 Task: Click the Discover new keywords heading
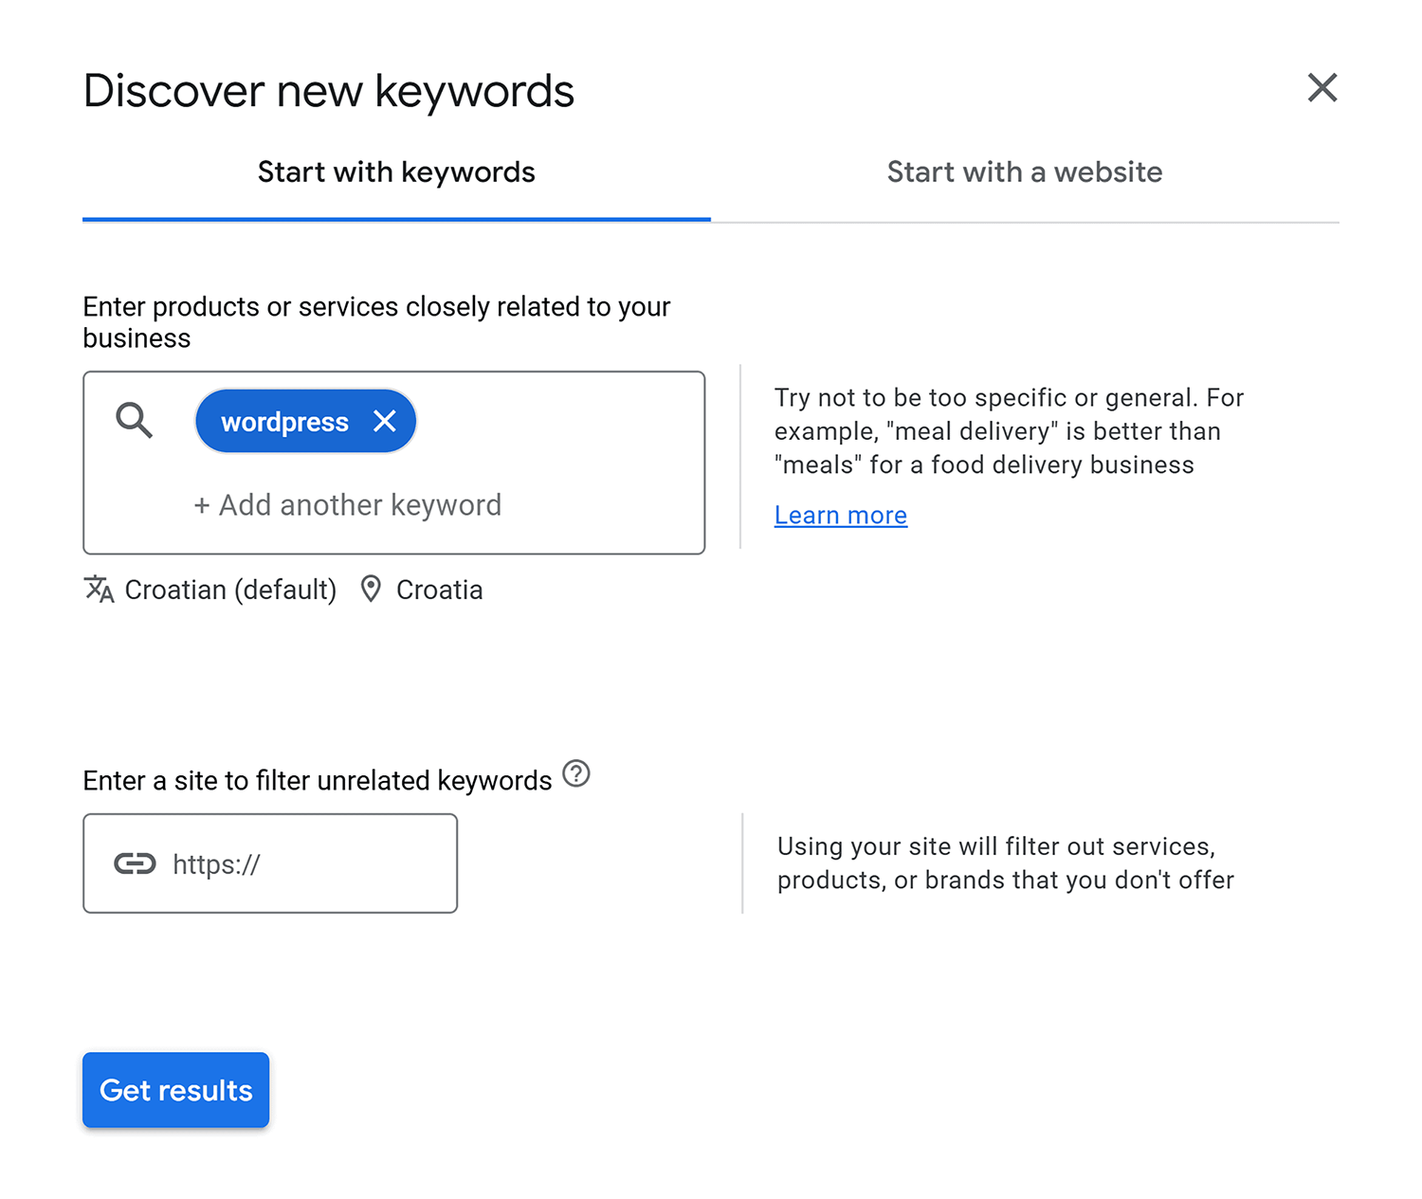(329, 92)
